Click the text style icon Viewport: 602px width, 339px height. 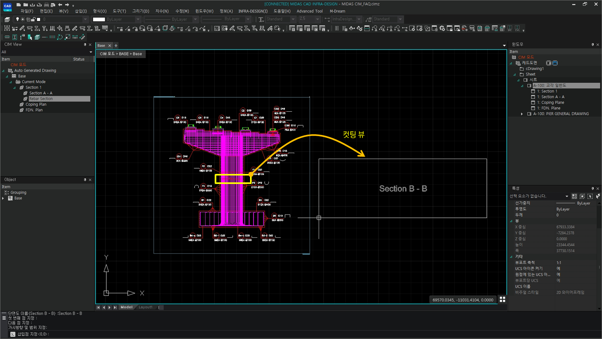pos(261,19)
